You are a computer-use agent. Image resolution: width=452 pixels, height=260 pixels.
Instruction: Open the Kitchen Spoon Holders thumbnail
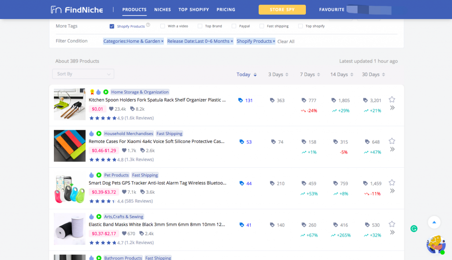70,104
